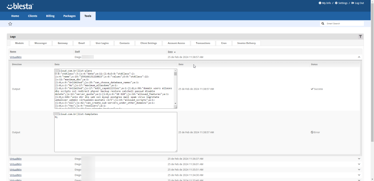Click the Logs panel title
The image size is (374, 181).
13,37
